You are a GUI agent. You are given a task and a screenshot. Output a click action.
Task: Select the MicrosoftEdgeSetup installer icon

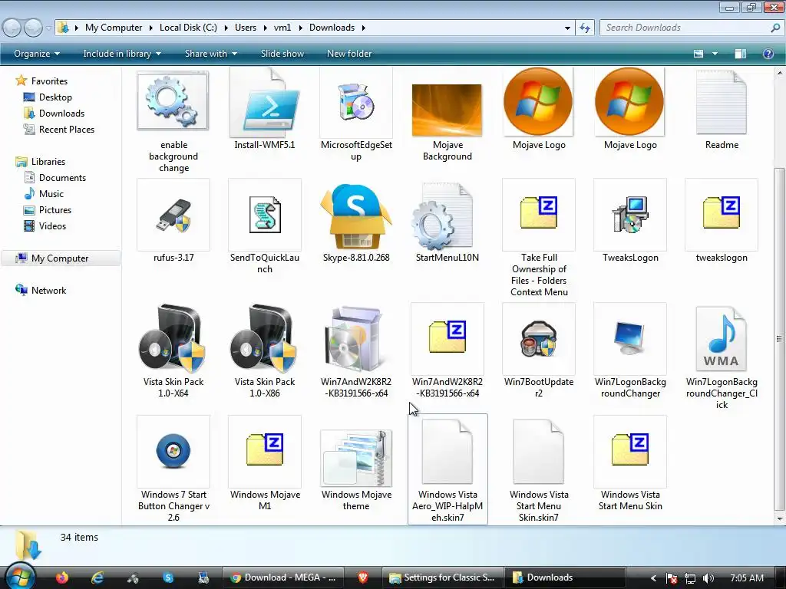[356, 103]
